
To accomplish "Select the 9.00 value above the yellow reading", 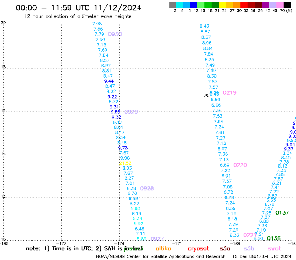I will tap(125, 158).
